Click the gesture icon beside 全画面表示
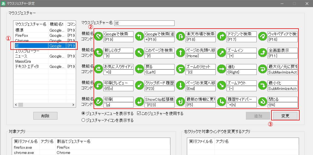 pyautogui.click(x=263, y=53)
